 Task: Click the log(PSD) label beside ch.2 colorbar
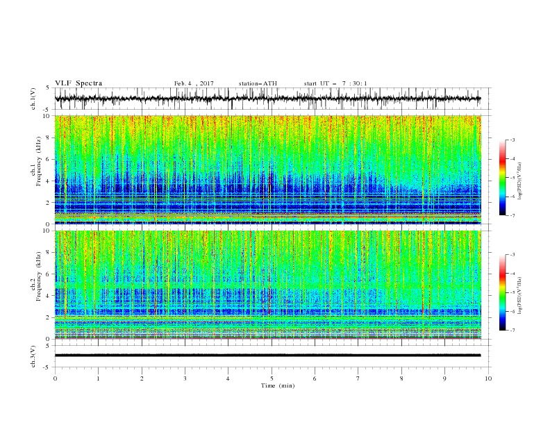(x=520, y=296)
